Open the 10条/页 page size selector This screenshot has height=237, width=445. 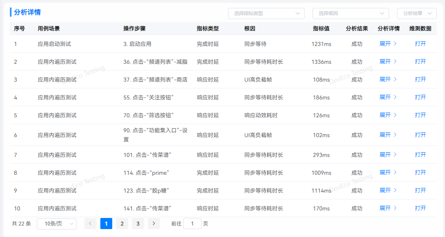tap(57, 224)
